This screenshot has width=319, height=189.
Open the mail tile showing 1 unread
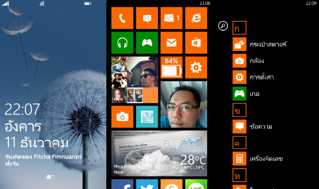[x=171, y=18]
